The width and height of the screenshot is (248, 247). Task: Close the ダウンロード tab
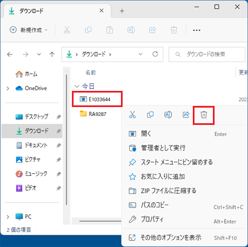pos(101,11)
